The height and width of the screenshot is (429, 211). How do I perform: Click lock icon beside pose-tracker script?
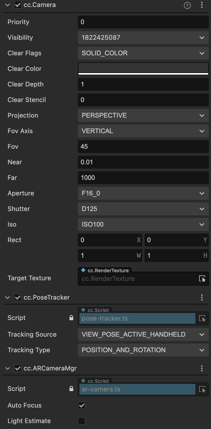71,318
